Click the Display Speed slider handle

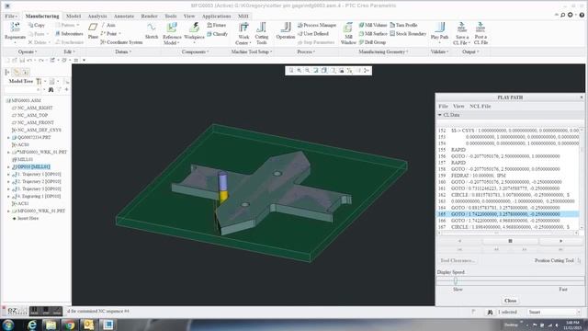(x=456, y=280)
